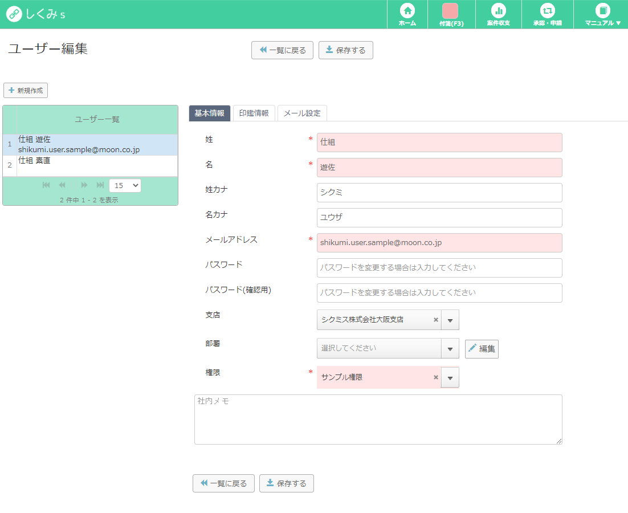Click the 名 input field
628x513 pixels.
439,168
